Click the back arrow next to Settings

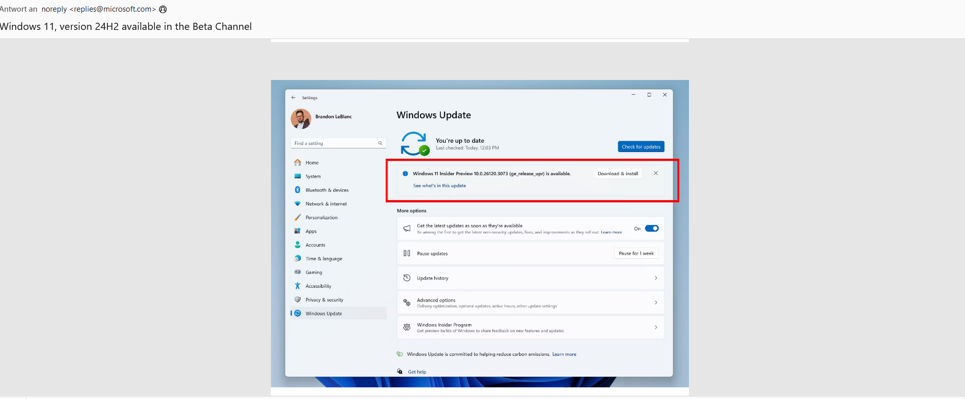[x=293, y=98]
